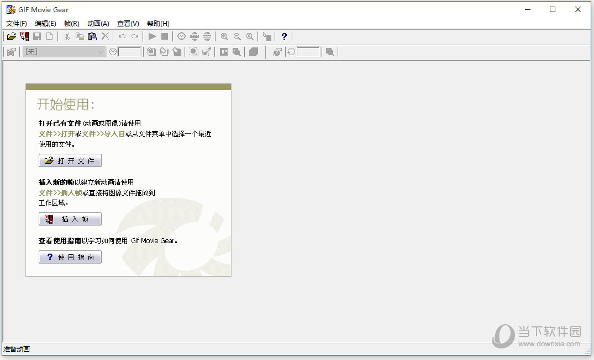The image size is (594, 360).
Task: Open the 文件(F) menu
Action: click(x=16, y=24)
